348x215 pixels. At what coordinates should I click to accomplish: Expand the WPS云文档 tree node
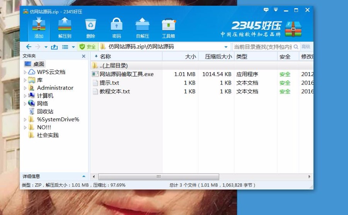[25, 72]
